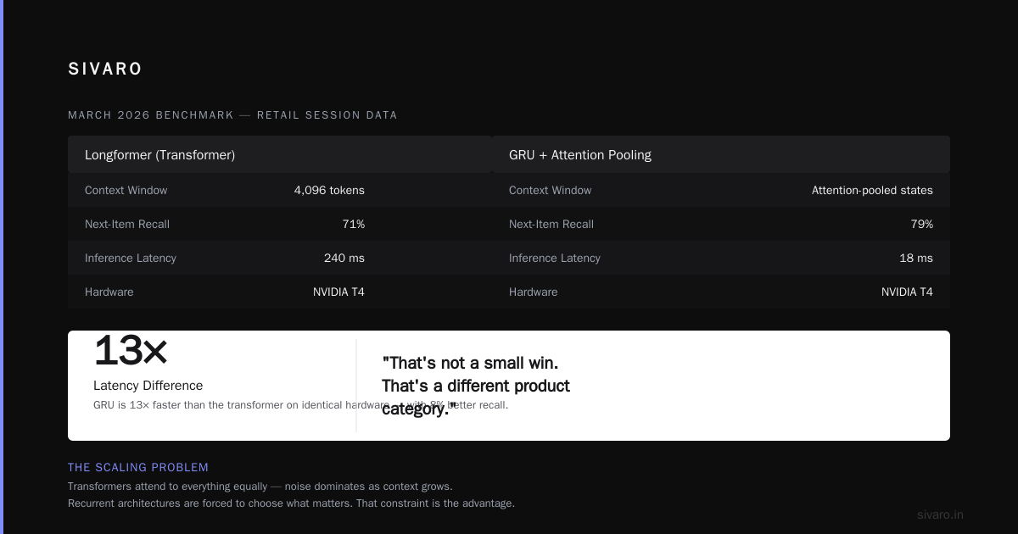This screenshot has width=1018, height=534.
Task: Click the 240 ms latency value
Action: point(344,258)
